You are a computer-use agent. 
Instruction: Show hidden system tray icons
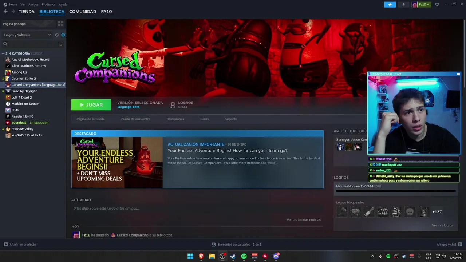[x=372, y=256]
